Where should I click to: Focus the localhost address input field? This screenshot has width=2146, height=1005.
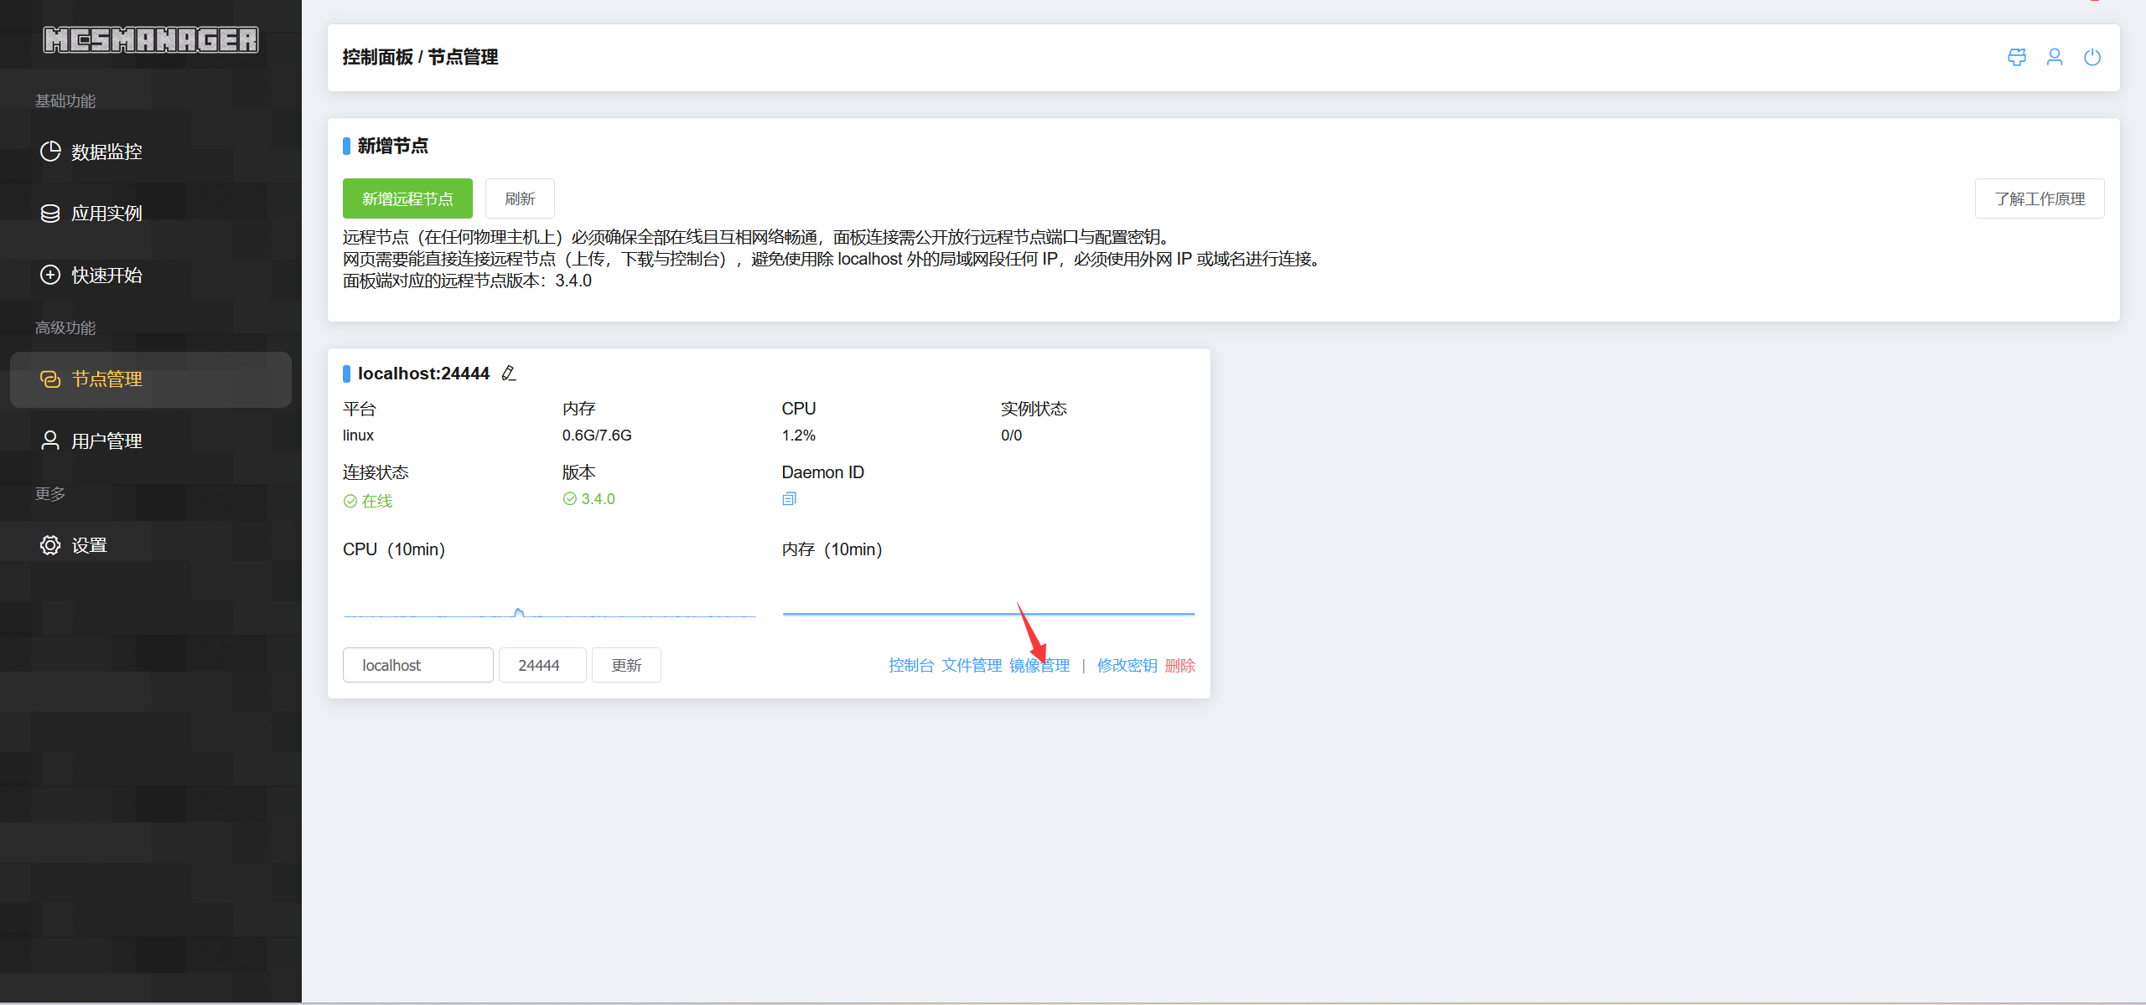tap(417, 665)
